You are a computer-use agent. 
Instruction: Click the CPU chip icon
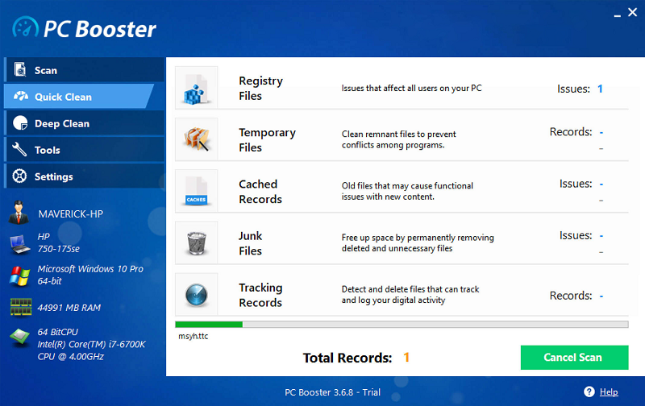(19, 337)
